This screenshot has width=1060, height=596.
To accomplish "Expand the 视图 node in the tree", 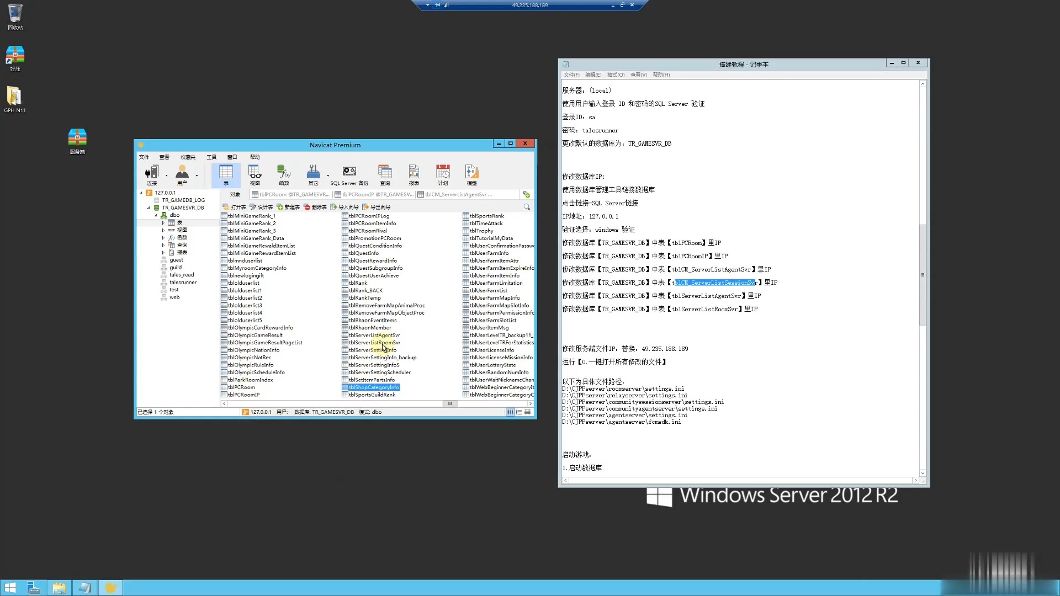I will [163, 230].
